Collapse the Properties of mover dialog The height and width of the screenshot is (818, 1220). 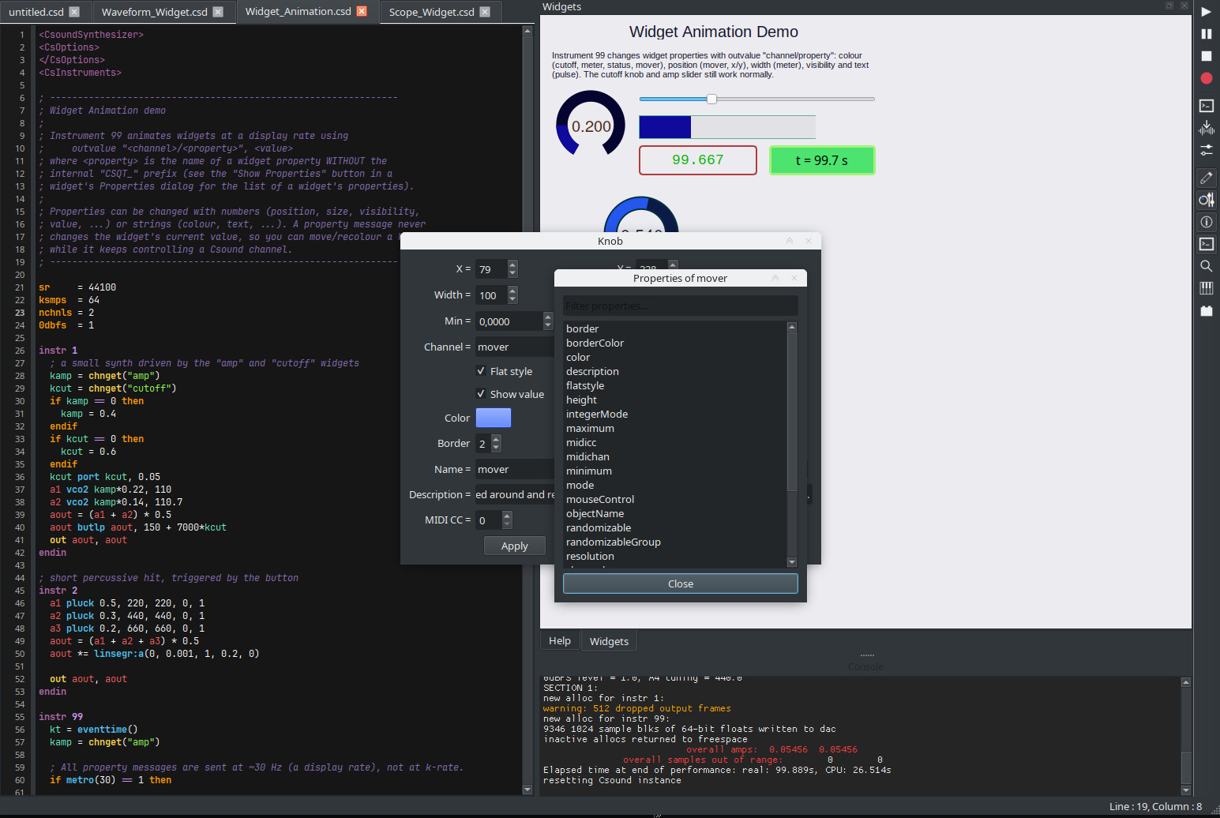(x=775, y=278)
